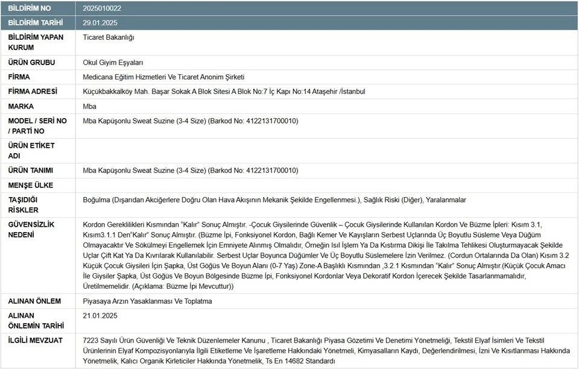This screenshot has height=369, width=579.
Task: Select the Medicana Eğitim Hizmetleri company name
Action: point(163,77)
